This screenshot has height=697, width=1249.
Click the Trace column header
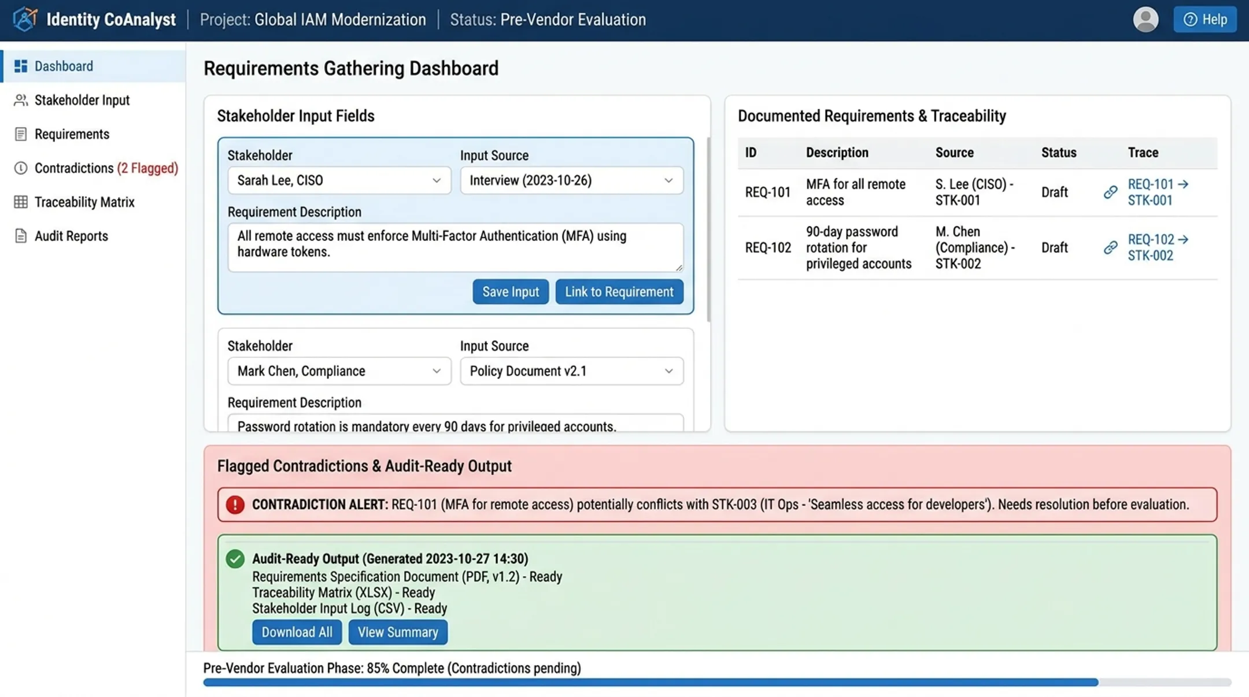tap(1143, 153)
